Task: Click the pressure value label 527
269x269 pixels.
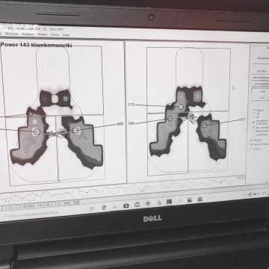Action: point(243,120)
